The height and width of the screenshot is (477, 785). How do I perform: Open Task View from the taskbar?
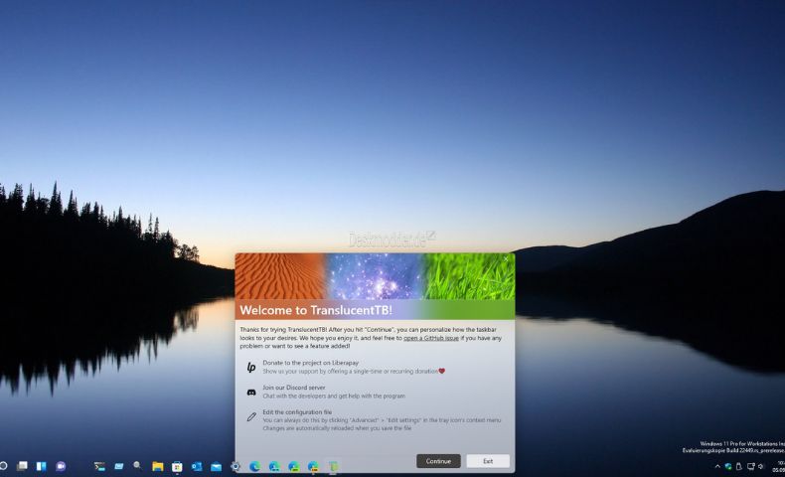[x=22, y=466]
